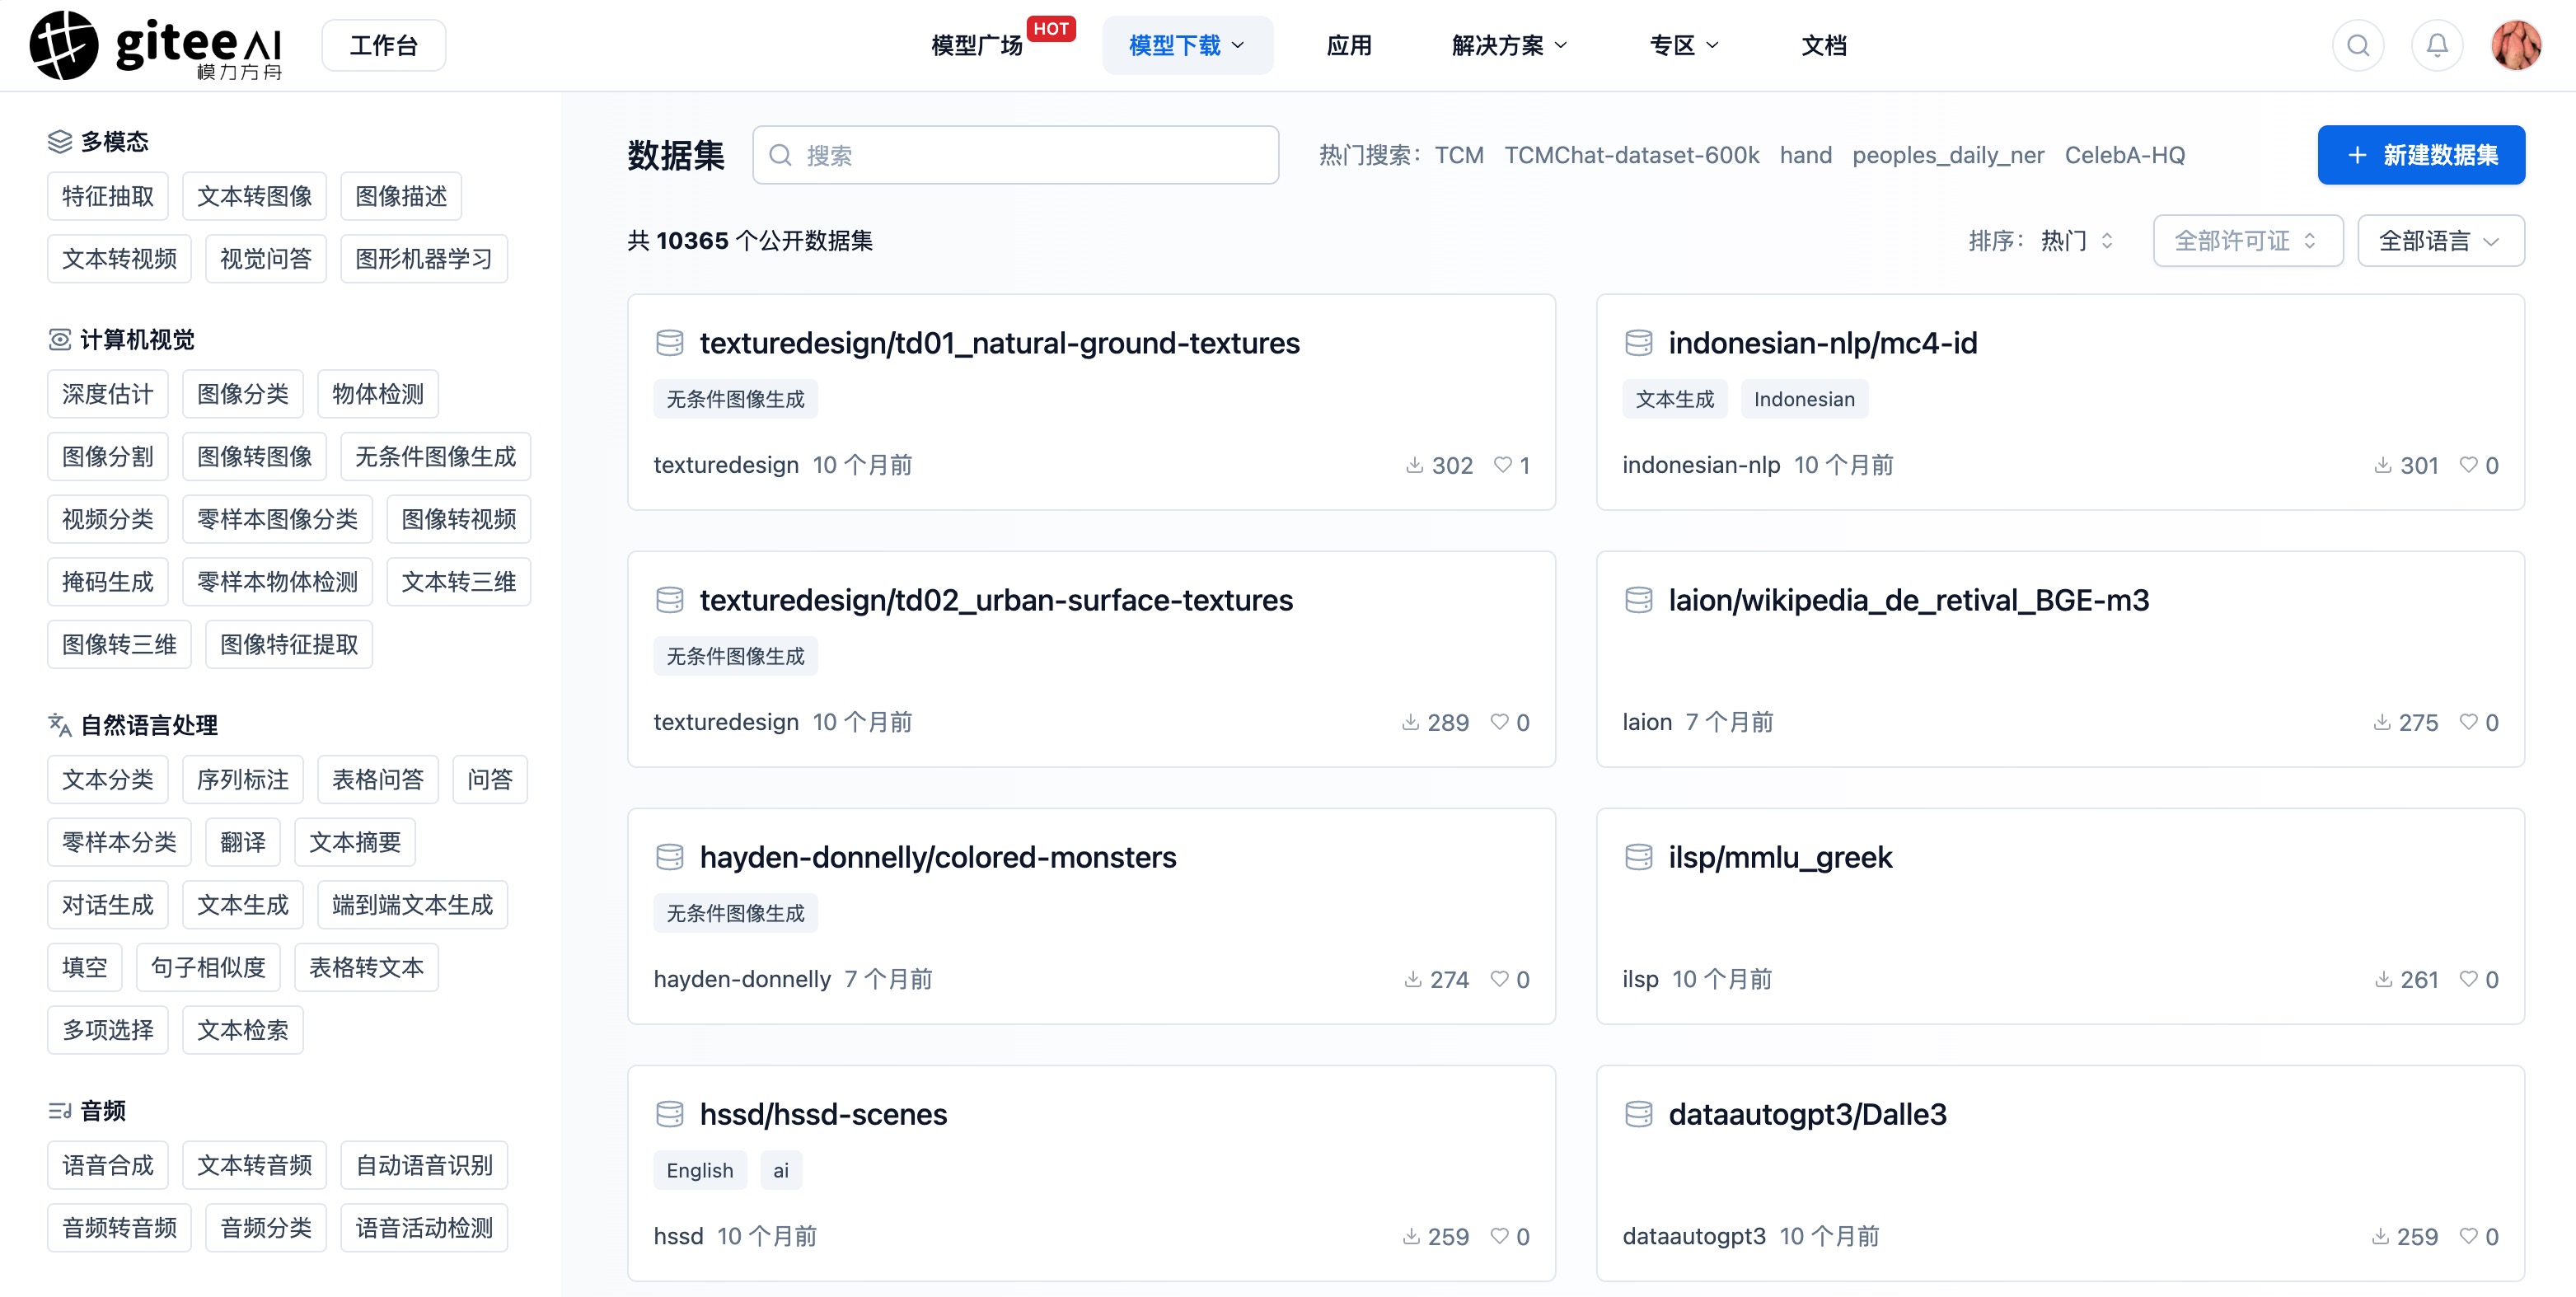Open the user avatar menu
2576x1297 pixels.
[x=2516, y=45]
